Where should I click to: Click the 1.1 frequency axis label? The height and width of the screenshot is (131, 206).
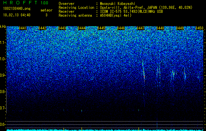click(x=3, y=43)
